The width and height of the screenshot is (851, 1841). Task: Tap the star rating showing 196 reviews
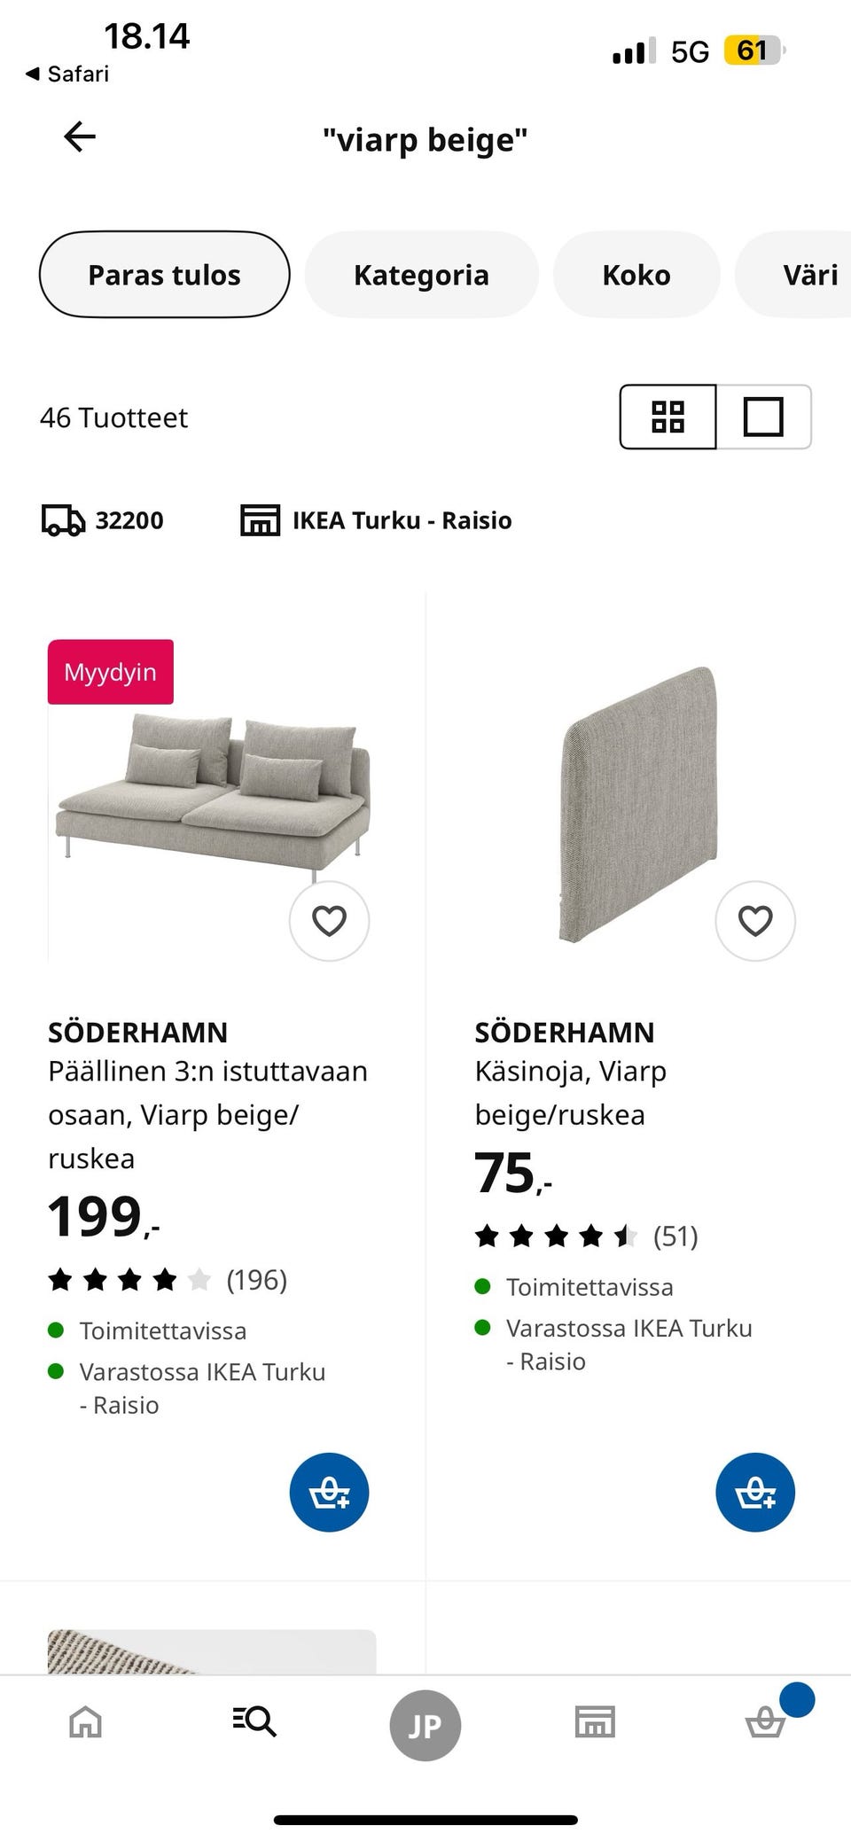click(168, 1279)
